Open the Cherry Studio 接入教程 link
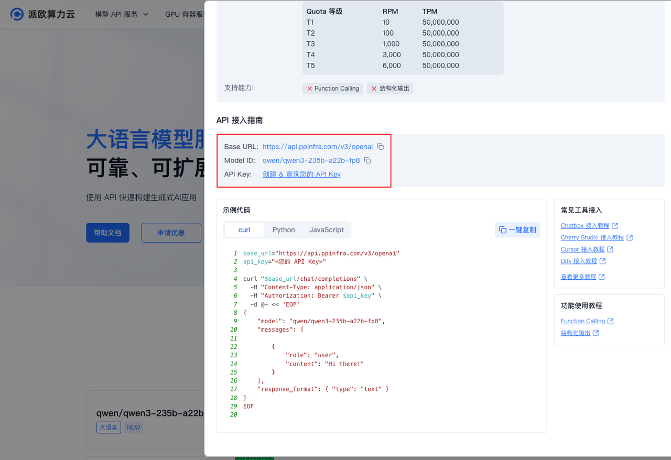Viewport: 671px width, 460px height. click(x=592, y=237)
